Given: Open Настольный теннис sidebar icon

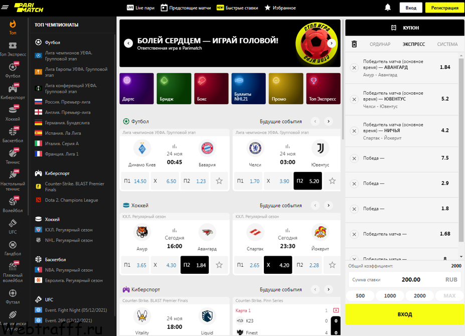Looking at the screenshot, I should [x=13, y=175].
